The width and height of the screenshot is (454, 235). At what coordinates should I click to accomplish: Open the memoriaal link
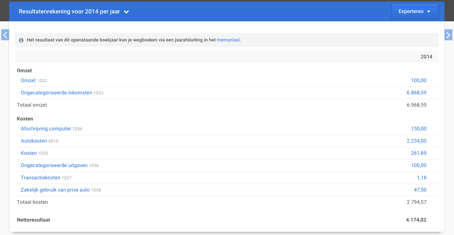click(x=228, y=40)
